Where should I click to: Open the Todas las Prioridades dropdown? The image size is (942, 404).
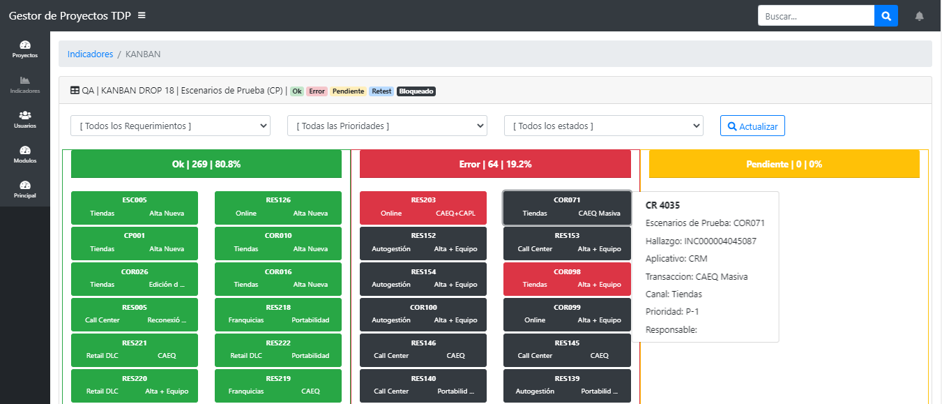[x=387, y=126]
